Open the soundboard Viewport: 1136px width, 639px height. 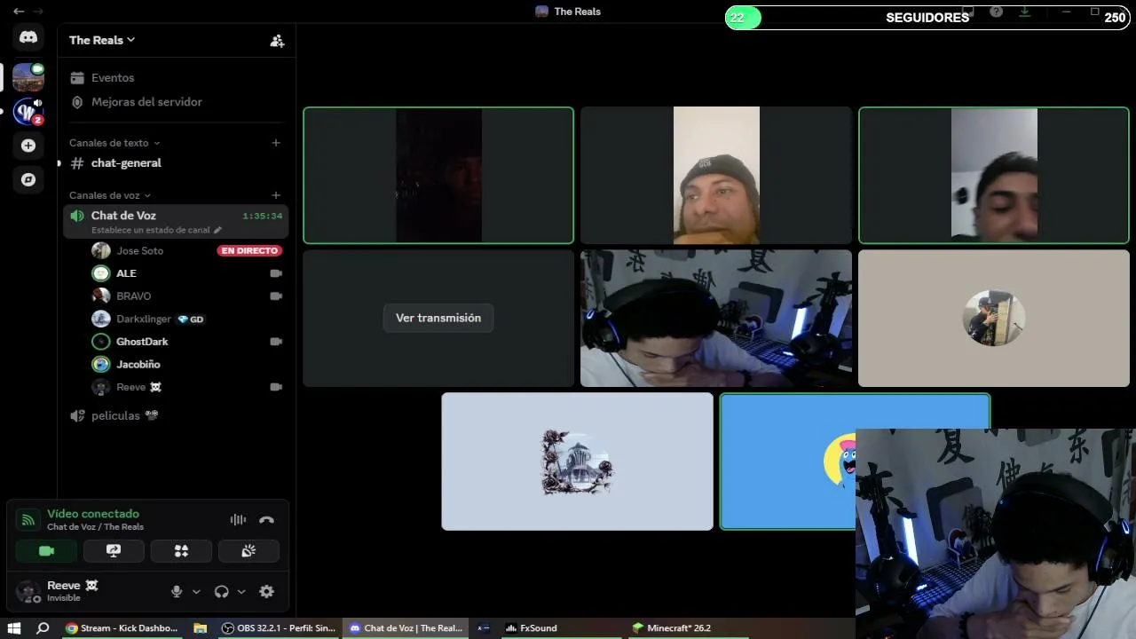[248, 551]
